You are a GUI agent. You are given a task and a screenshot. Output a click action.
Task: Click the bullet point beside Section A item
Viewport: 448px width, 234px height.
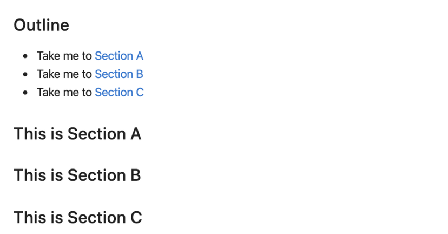click(x=25, y=56)
